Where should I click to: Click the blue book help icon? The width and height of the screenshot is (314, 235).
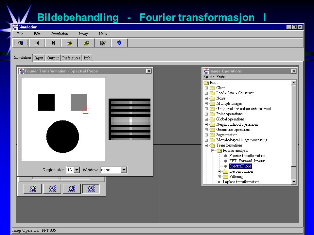click(119, 43)
